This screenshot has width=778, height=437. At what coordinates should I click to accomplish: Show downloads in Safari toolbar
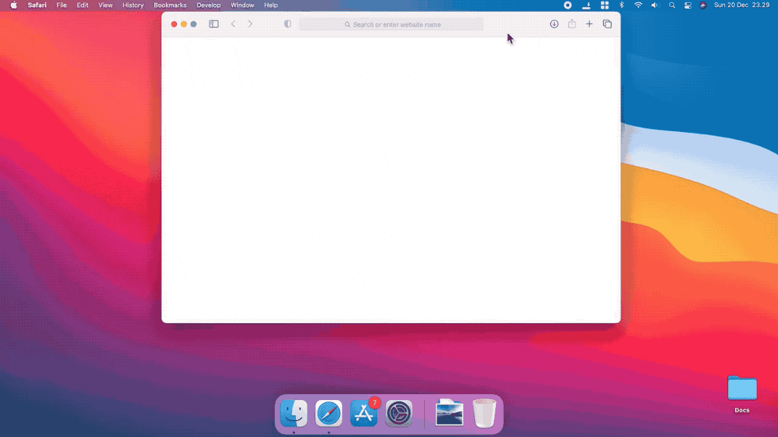click(x=554, y=24)
